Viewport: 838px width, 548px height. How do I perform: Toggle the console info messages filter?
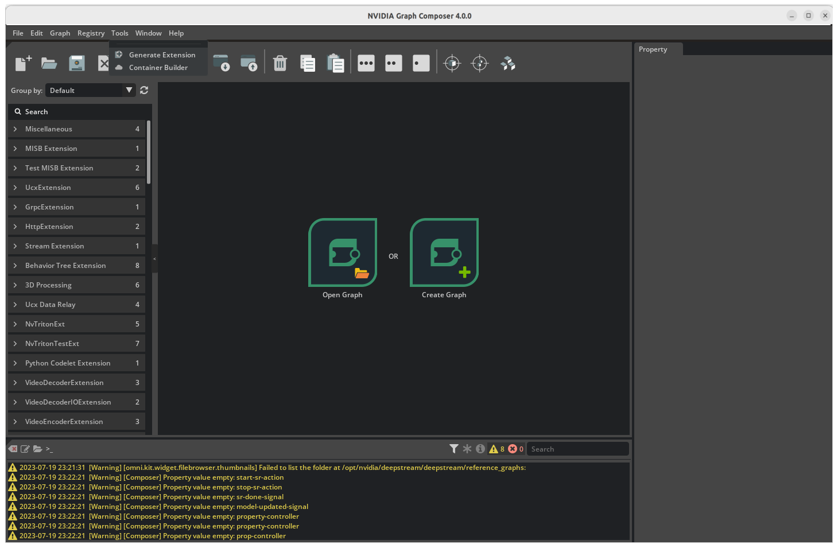tap(480, 449)
